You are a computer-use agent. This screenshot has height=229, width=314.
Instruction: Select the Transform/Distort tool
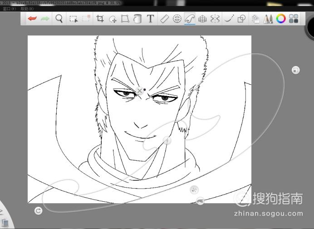[125, 19]
